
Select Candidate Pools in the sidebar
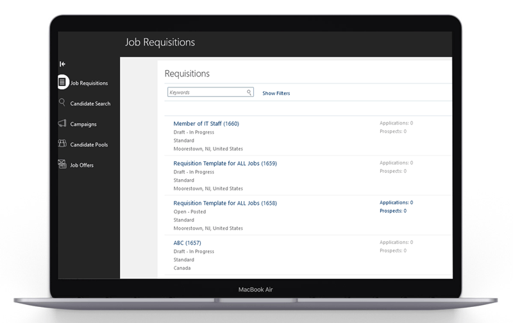[89, 144]
